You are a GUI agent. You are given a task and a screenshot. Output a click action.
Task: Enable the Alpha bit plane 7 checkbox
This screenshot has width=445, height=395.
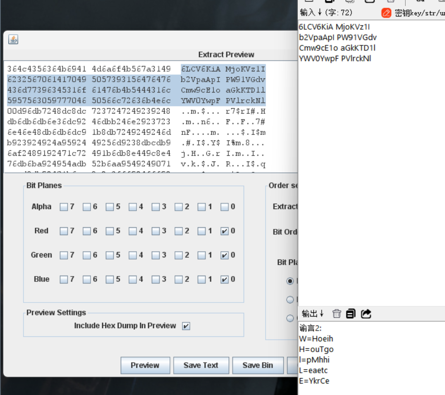(x=64, y=207)
